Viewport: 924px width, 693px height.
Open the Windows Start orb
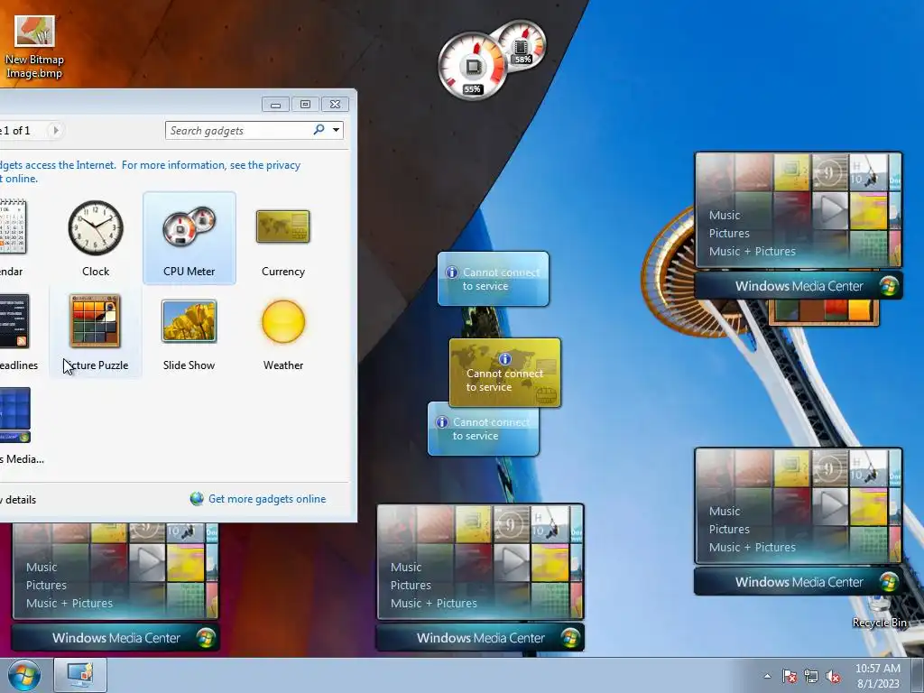click(x=24, y=675)
